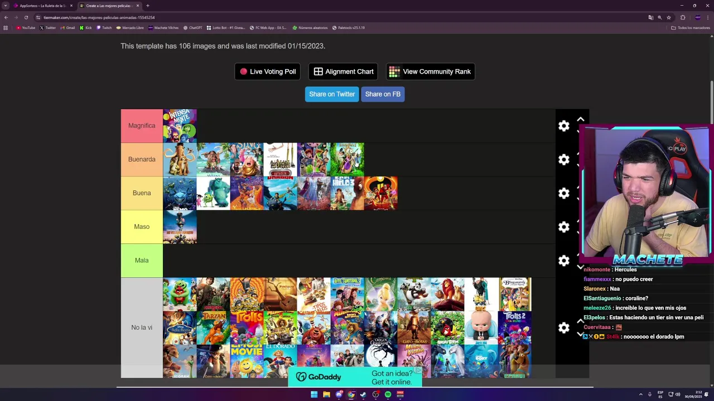Screen dimensions: 714x401
Task: Open settings gear for No la vi tier
Action: [564, 327]
